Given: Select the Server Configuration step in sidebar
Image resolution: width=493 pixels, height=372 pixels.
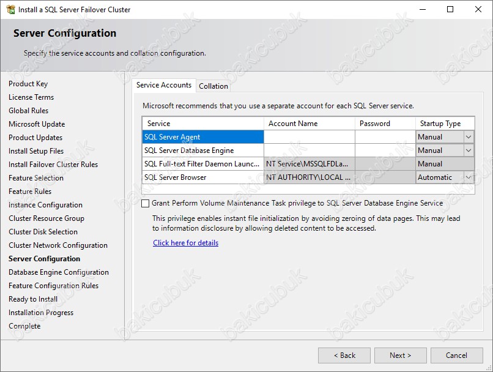Looking at the screenshot, I should [44, 259].
